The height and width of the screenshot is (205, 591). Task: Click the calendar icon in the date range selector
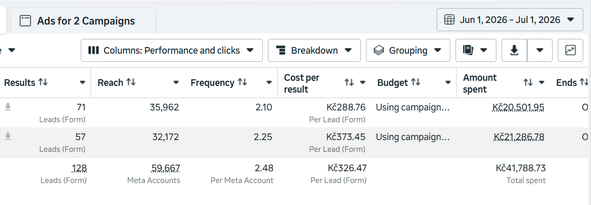click(449, 19)
